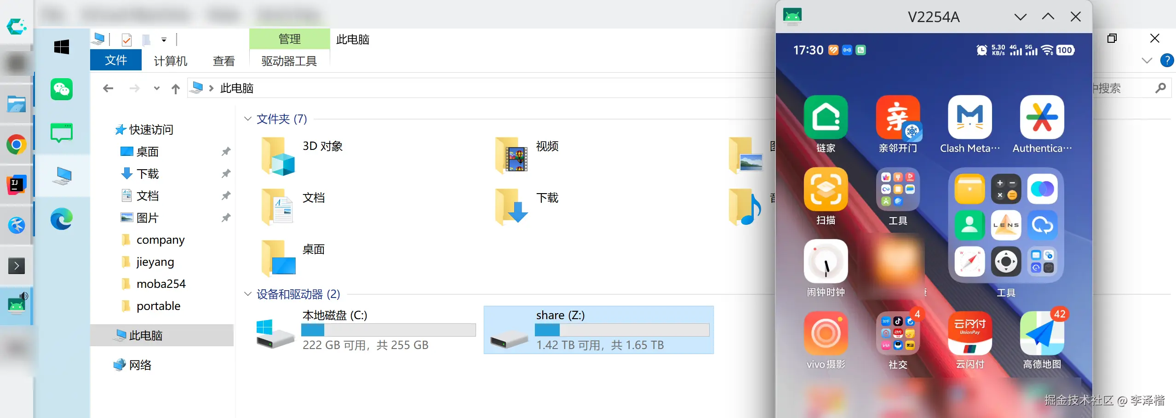This screenshot has height=418, width=1176.
Task: Tap the 扫描 scanner app icon
Action: (826, 189)
